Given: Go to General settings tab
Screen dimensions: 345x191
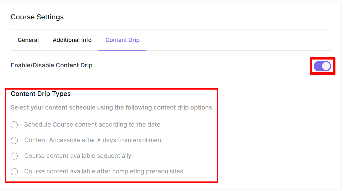Looking at the screenshot, I should pos(28,40).
